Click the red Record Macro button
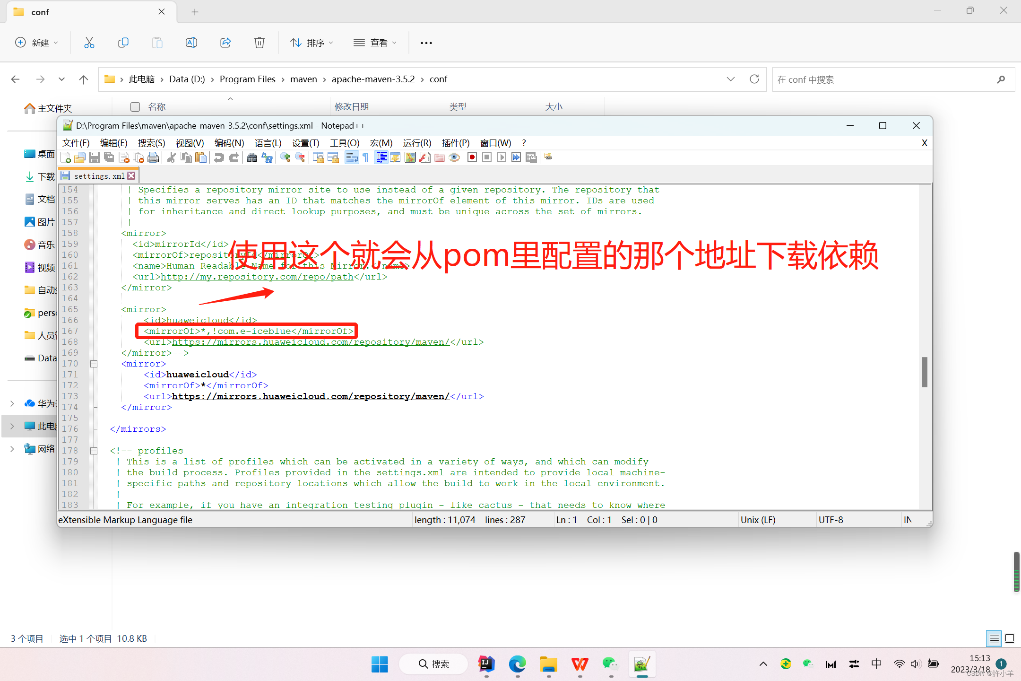The width and height of the screenshot is (1021, 681). click(x=472, y=157)
